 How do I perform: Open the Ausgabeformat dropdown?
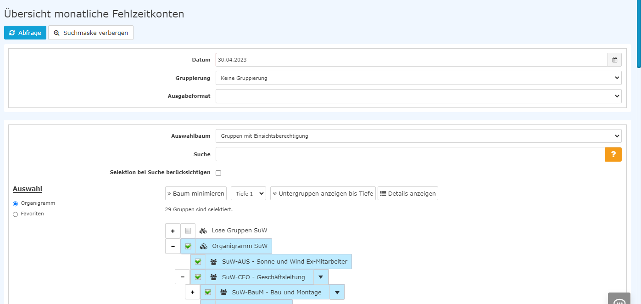418,96
